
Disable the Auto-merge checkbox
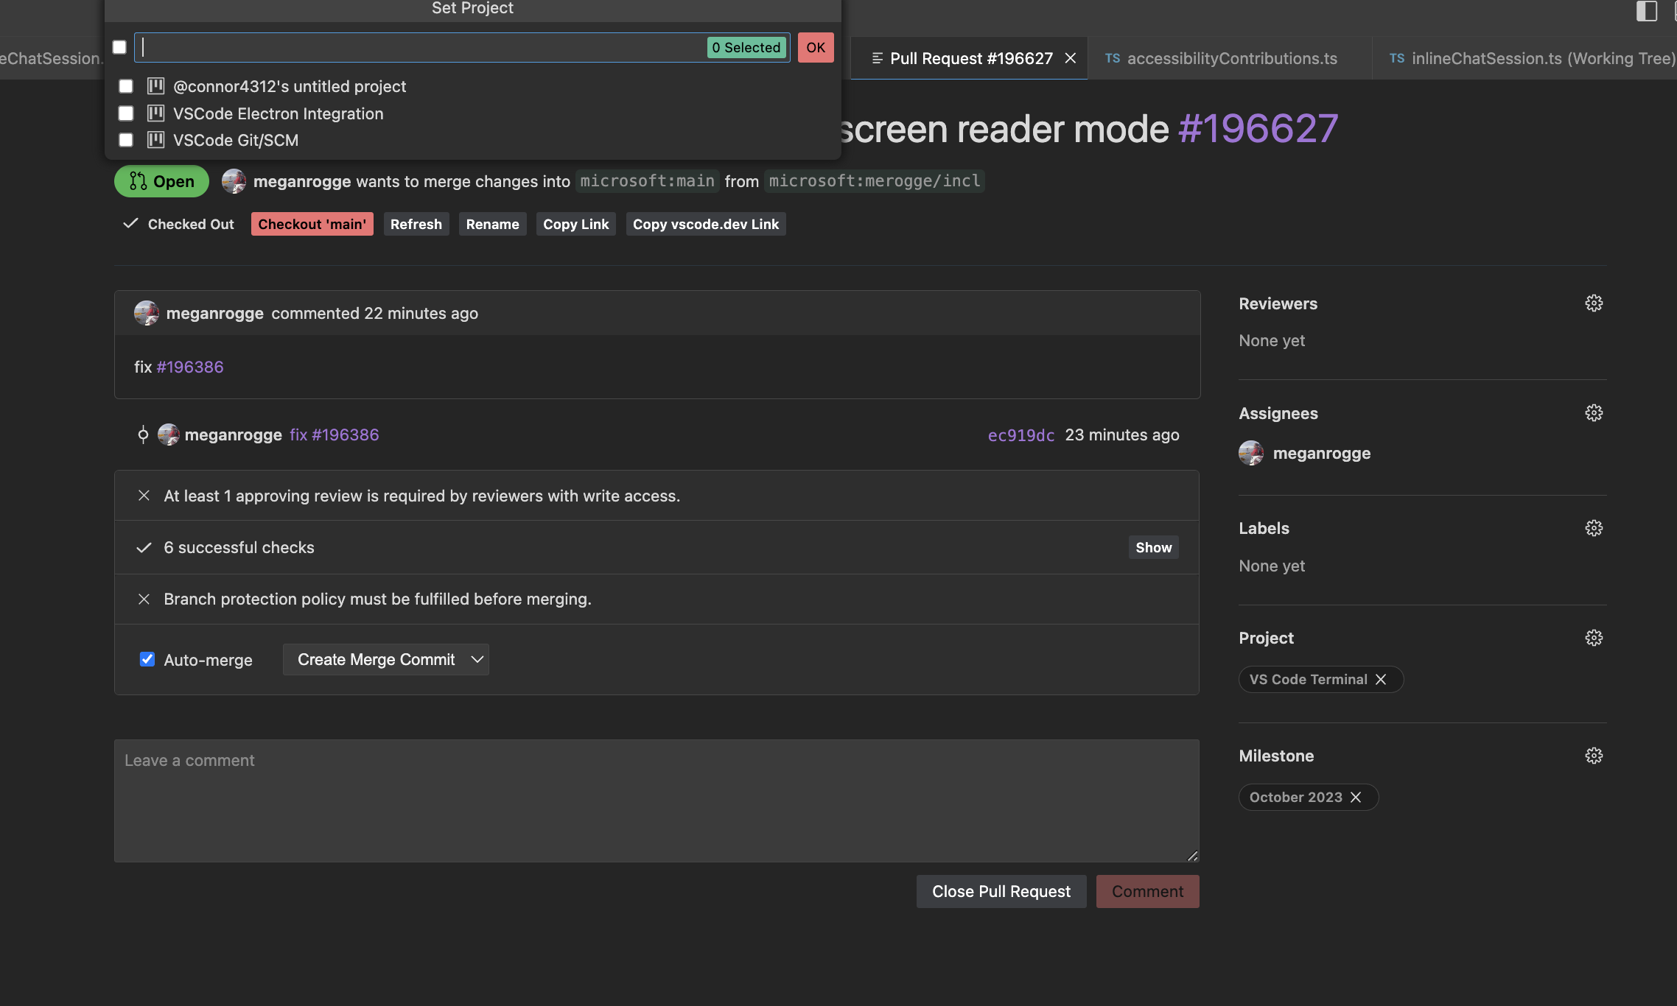pyautogui.click(x=147, y=660)
